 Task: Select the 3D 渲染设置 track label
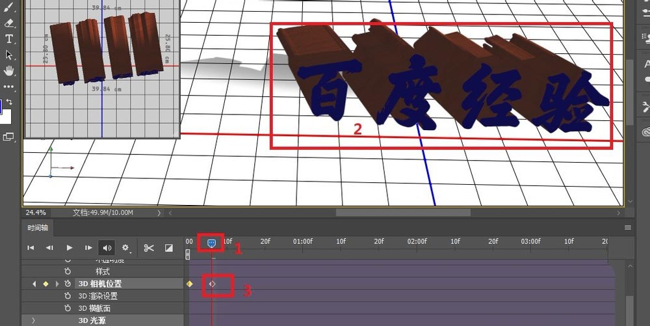pos(98,296)
